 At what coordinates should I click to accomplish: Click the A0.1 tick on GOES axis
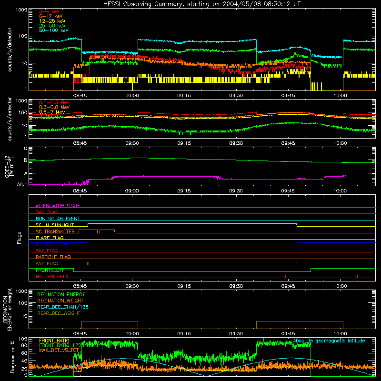[22, 184]
